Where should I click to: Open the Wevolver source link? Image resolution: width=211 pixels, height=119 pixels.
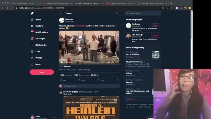[67, 66]
